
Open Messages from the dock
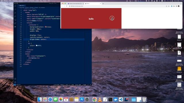55,100
